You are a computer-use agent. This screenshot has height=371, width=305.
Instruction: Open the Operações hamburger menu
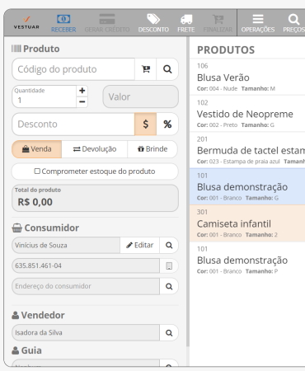click(x=258, y=23)
